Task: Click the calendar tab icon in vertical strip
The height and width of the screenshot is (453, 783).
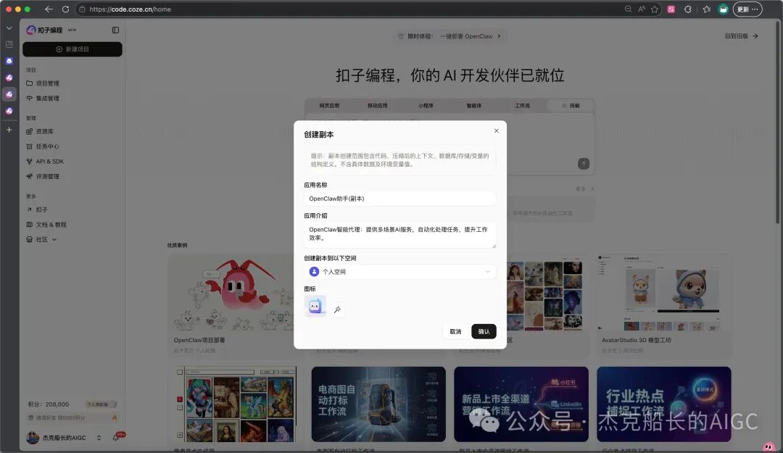Action: (9, 44)
